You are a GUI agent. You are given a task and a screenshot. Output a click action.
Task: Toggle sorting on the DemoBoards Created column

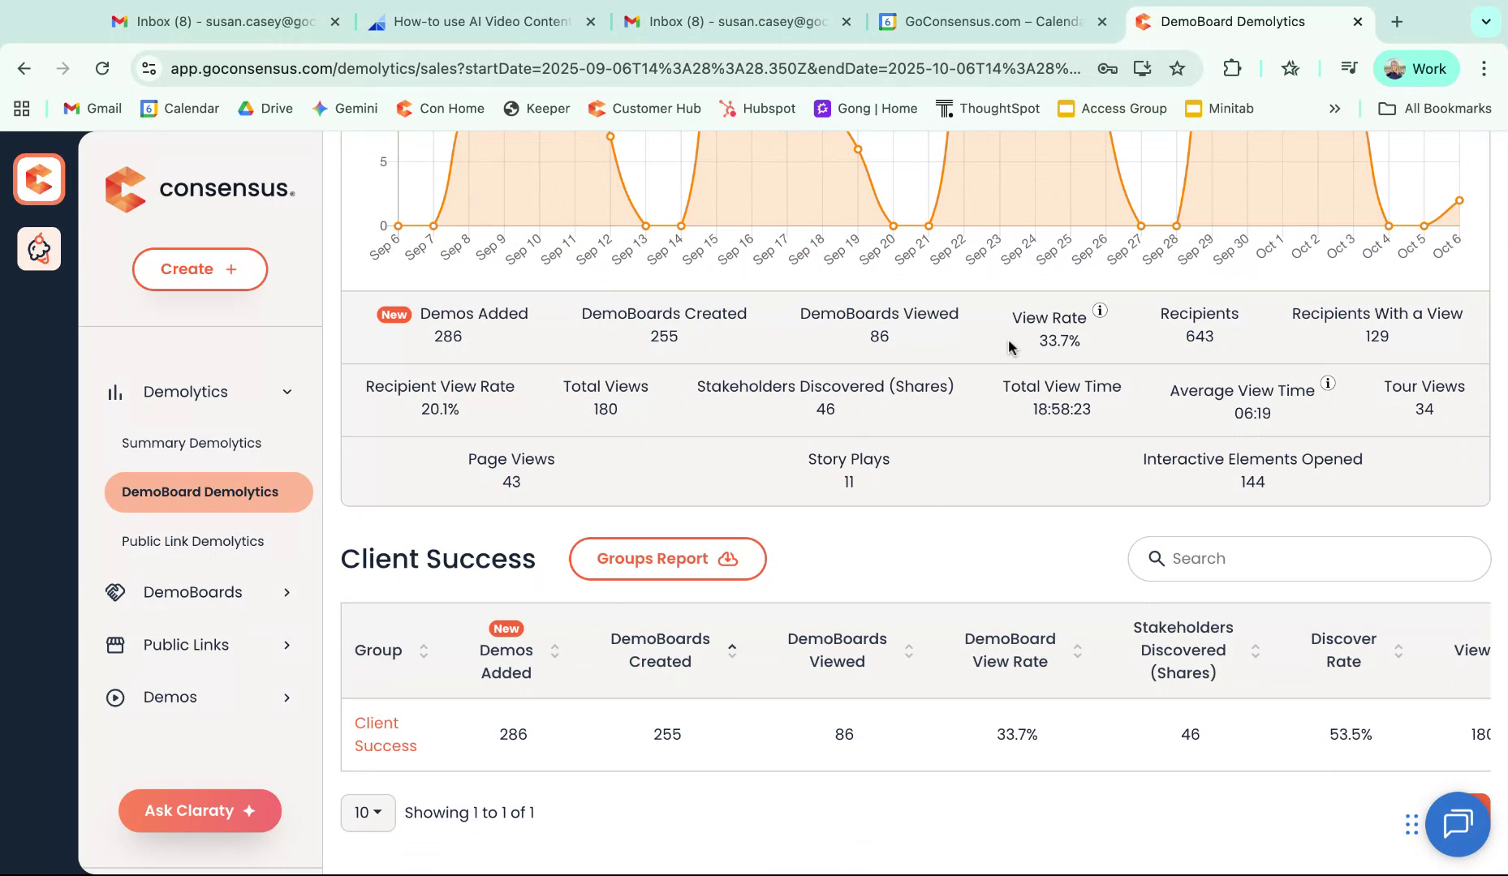pos(730,651)
